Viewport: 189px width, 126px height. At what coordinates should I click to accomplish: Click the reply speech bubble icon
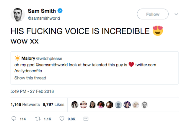[x=14, y=119]
